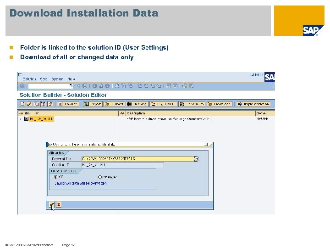This screenshot has height=248, width=330.
Task: Open the command field history dropdown
Action: pyautogui.click(x=71, y=86)
